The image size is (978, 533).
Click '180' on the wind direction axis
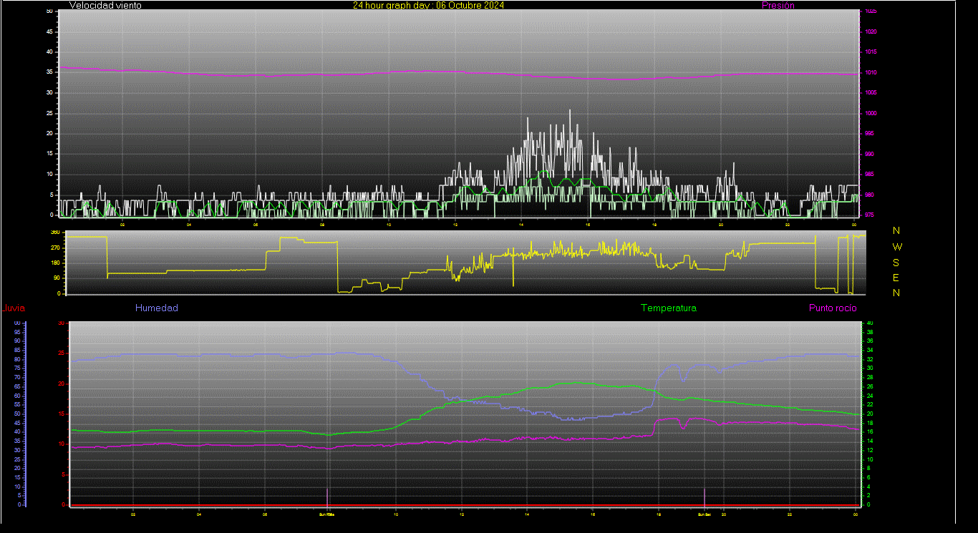[55, 263]
